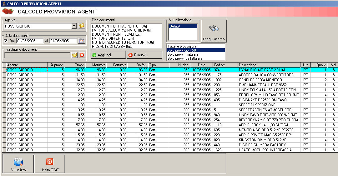Click the Cod.art. column header
Screen dimensions: 338x176
click(225, 65)
